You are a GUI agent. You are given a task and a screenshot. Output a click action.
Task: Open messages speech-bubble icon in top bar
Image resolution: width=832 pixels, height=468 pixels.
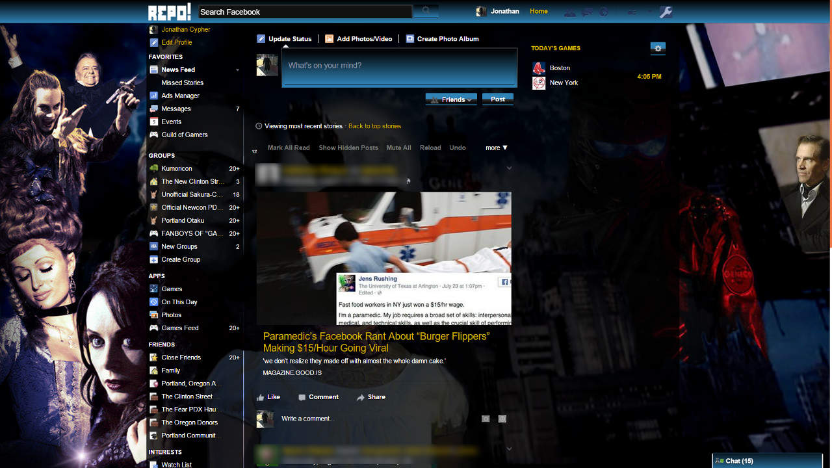[x=587, y=12]
